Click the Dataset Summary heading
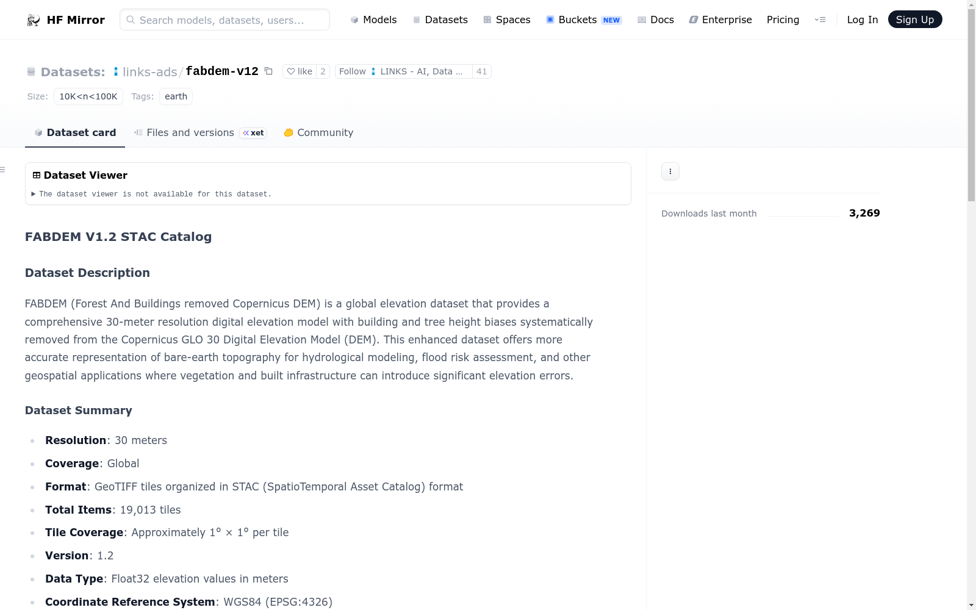This screenshot has width=976, height=610. (x=79, y=411)
